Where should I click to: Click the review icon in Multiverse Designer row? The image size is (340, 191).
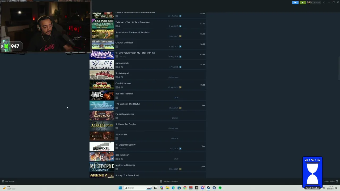pyautogui.click(x=180, y=169)
